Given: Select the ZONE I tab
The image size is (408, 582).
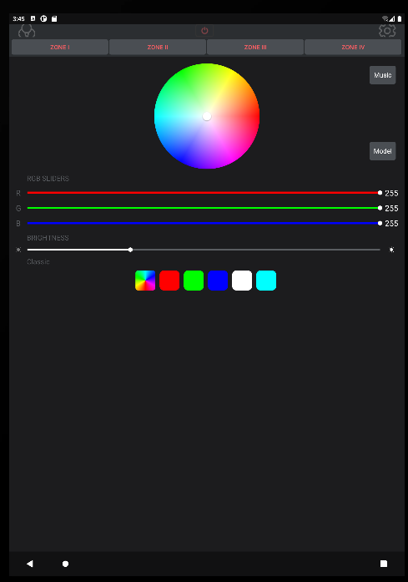Looking at the screenshot, I should pyautogui.click(x=60, y=47).
